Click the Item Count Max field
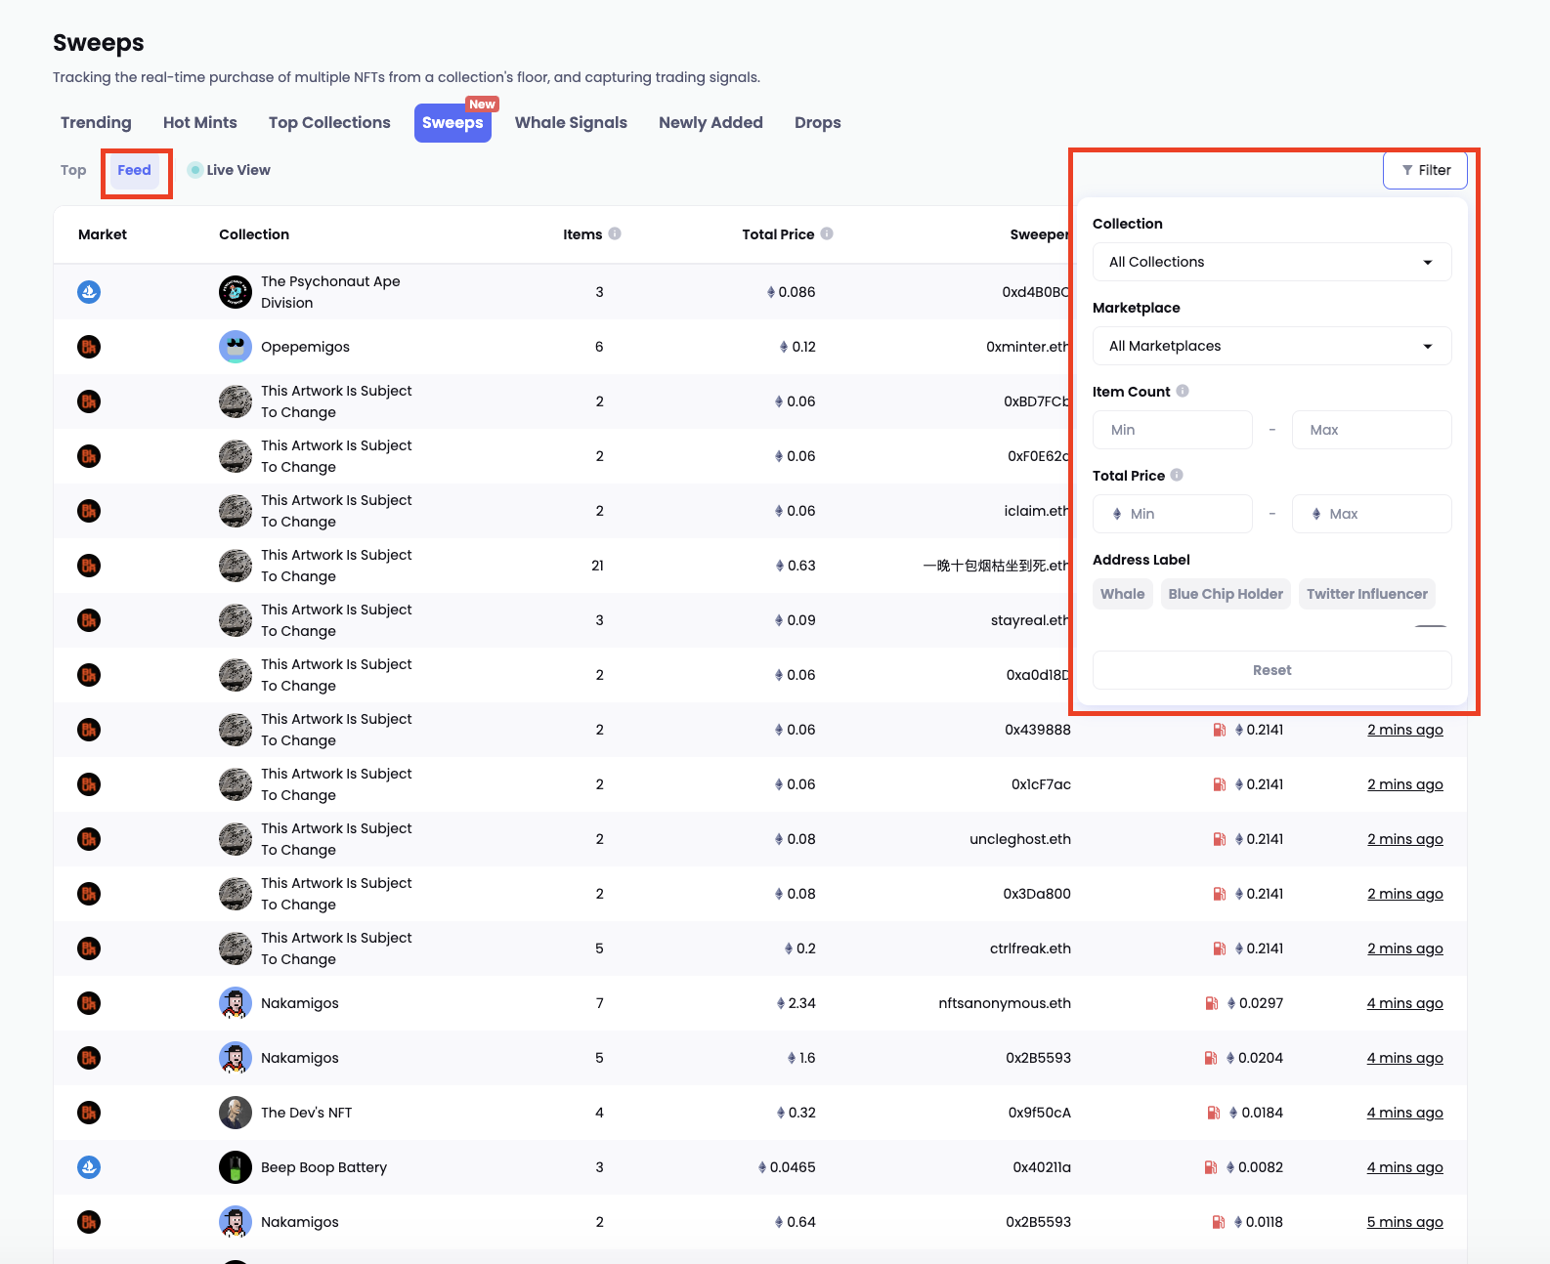1550x1264 pixels. 1372,430
